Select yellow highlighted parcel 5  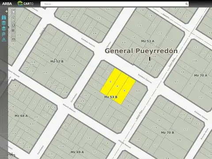pos(125,91)
